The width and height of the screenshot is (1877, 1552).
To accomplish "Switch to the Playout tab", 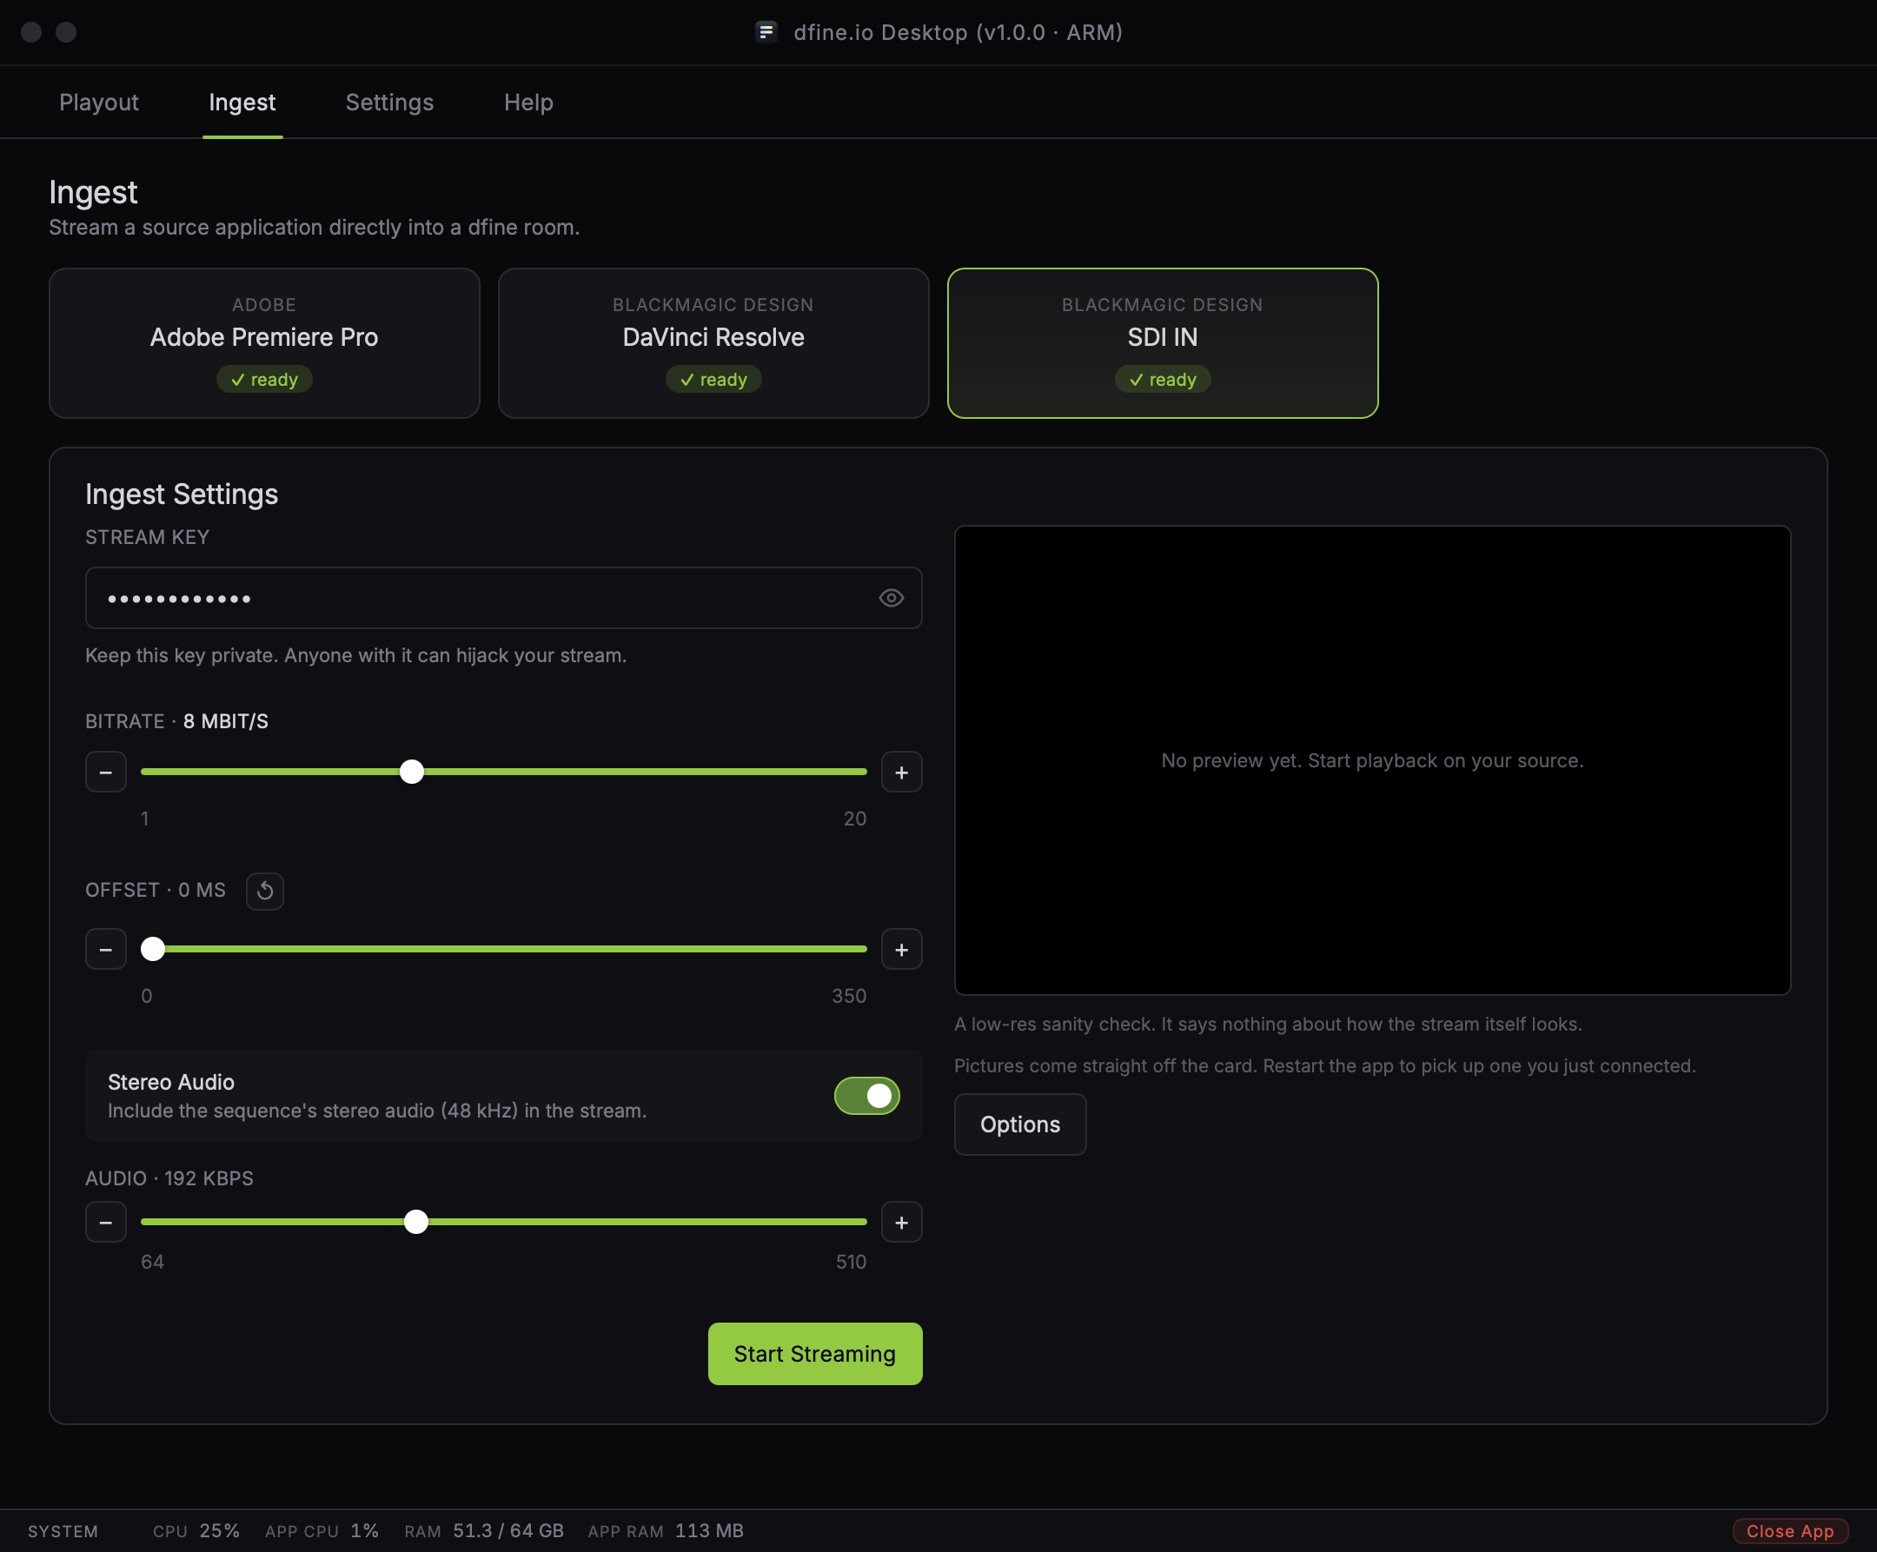I will click(x=98, y=102).
